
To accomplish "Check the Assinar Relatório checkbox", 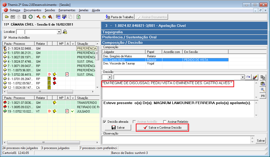I will point(165,121).
